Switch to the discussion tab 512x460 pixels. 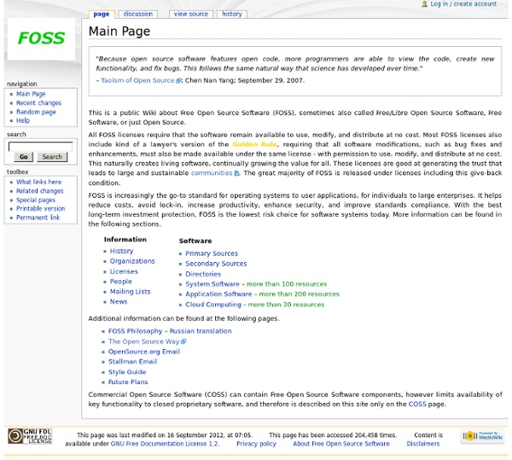[137, 14]
